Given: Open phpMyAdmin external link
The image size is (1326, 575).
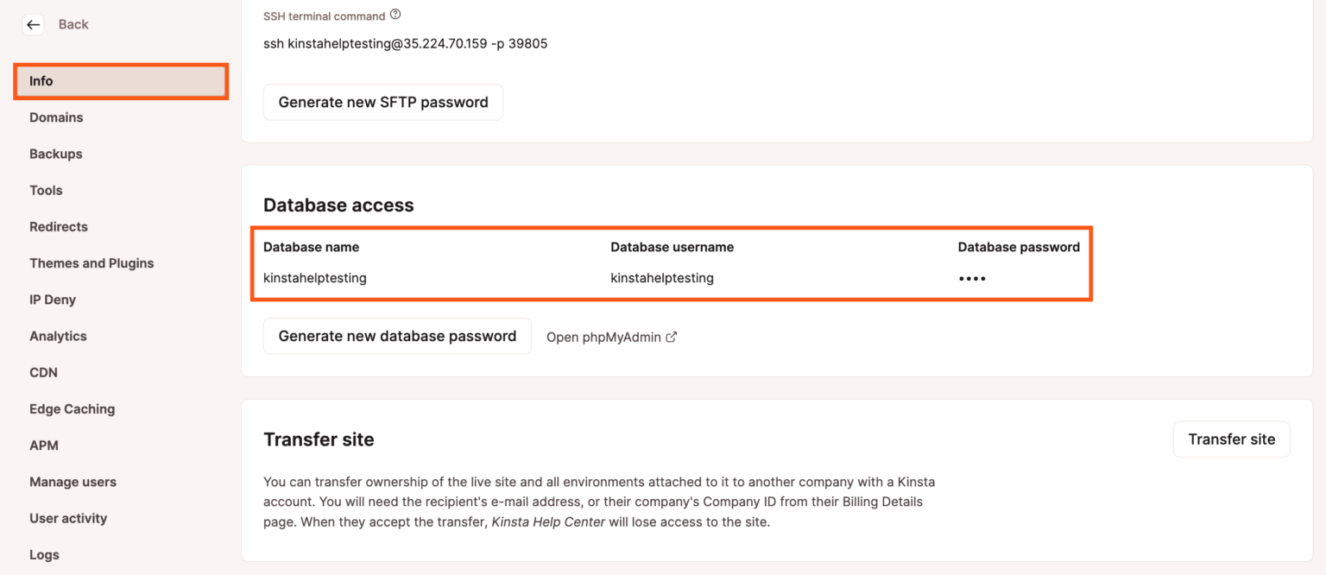Looking at the screenshot, I should point(611,337).
